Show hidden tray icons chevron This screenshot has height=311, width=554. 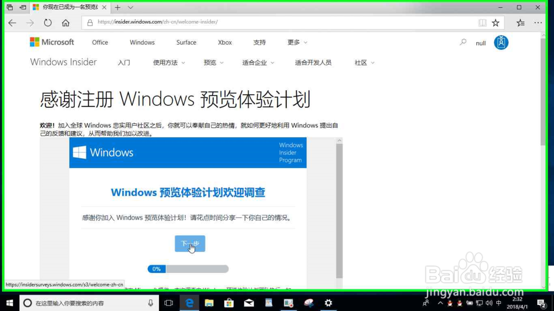point(440,303)
